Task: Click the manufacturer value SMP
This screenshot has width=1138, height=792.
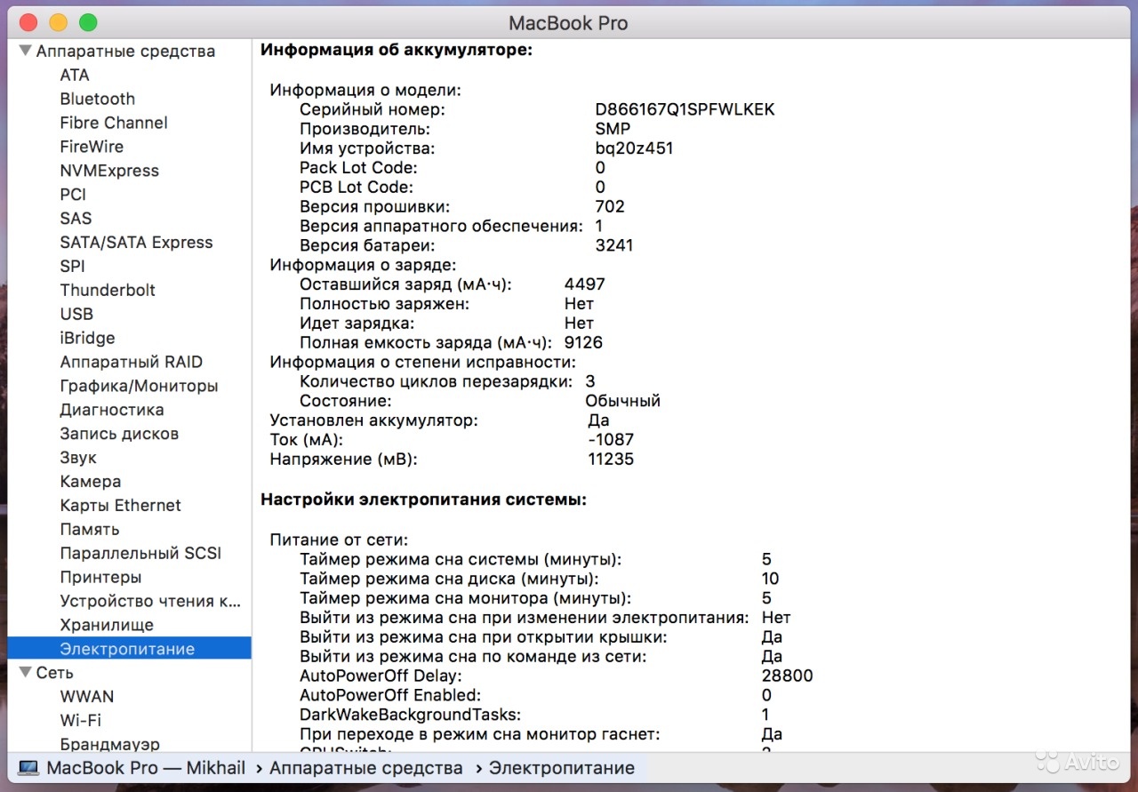Action: [613, 130]
